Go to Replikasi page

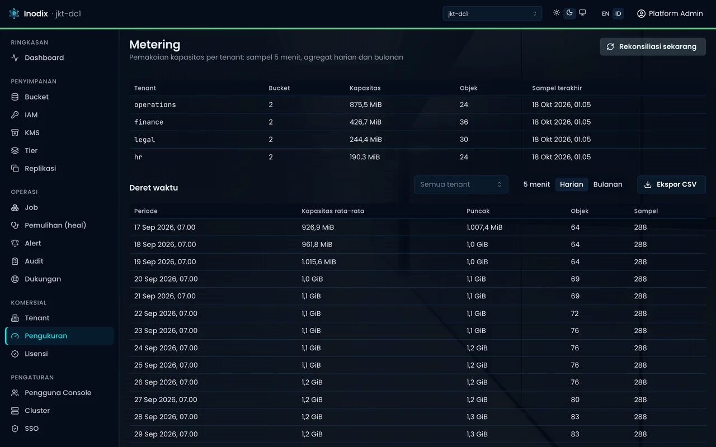tap(59, 168)
